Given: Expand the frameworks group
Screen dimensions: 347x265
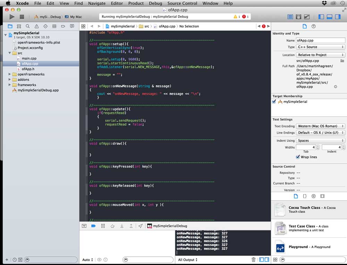Looking at the screenshot, I should tap(9, 85).
